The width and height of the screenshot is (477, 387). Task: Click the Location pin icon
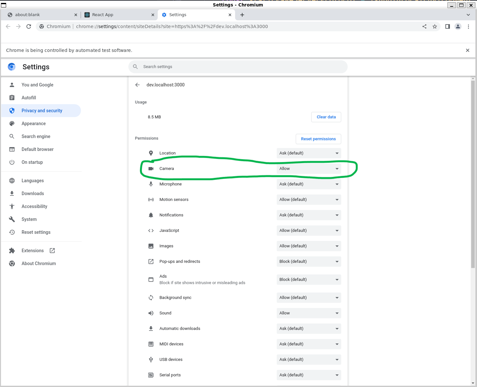(151, 153)
